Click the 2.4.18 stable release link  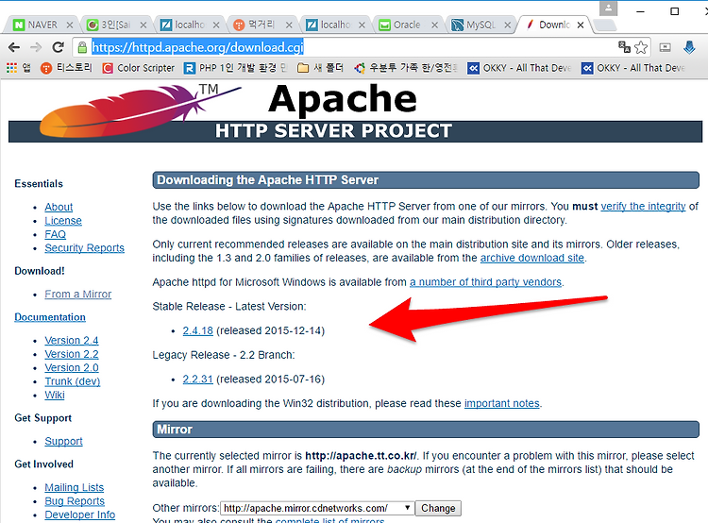click(198, 330)
